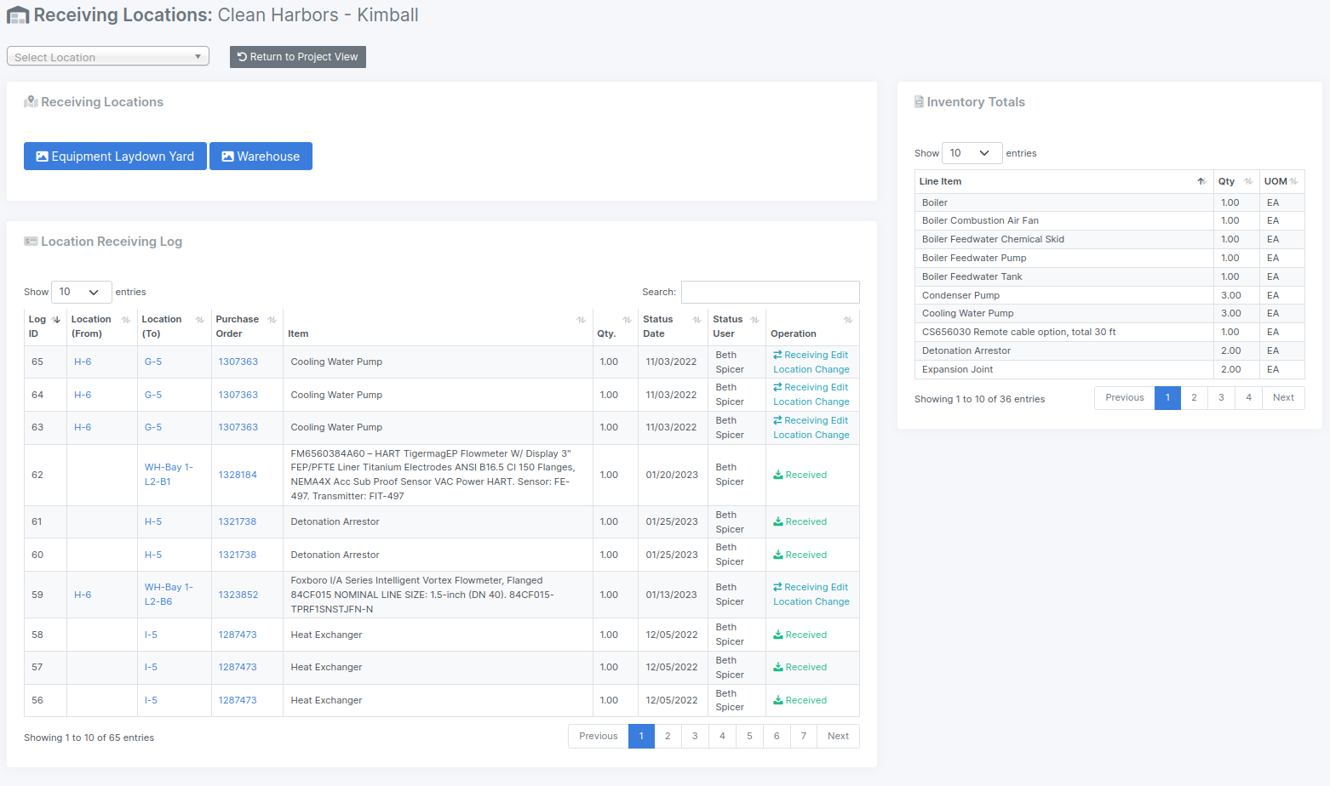Image resolution: width=1330 pixels, height=786 pixels.
Task: Sort log table by Item column
Action: [x=581, y=320]
